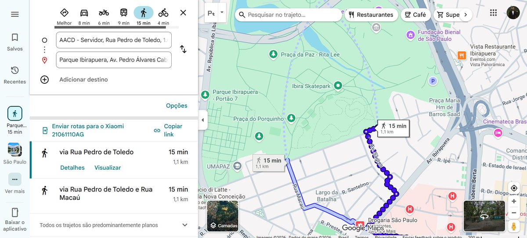Click the Adicionar destino plus icon
This screenshot has width=527, height=238.
click(x=44, y=79)
